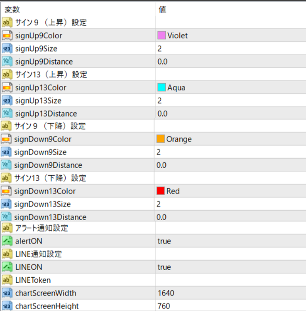Click the boolean icon beside alertON
The image size is (306, 311).
tap(7, 241)
